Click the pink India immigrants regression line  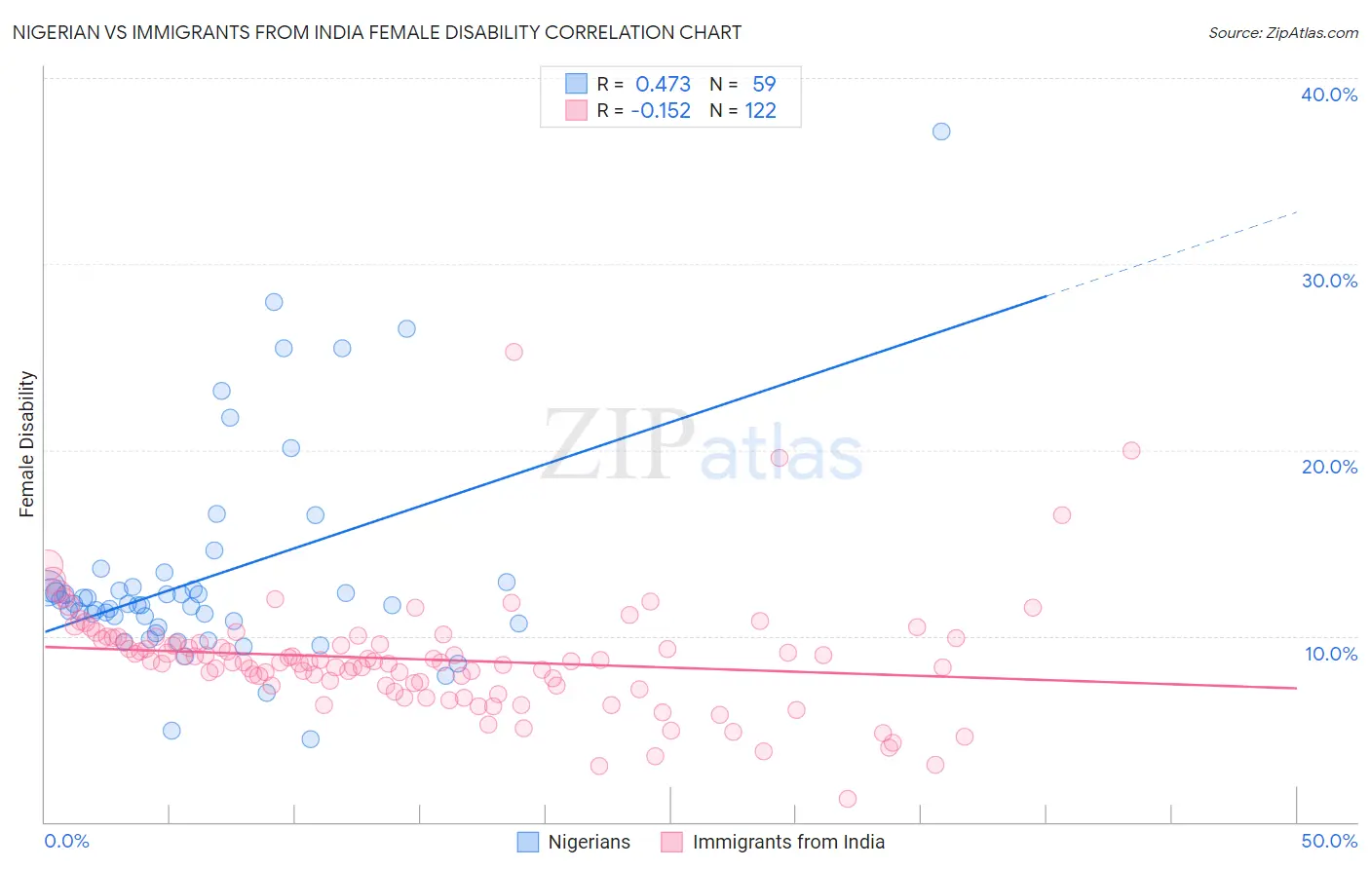[x=669, y=667]
